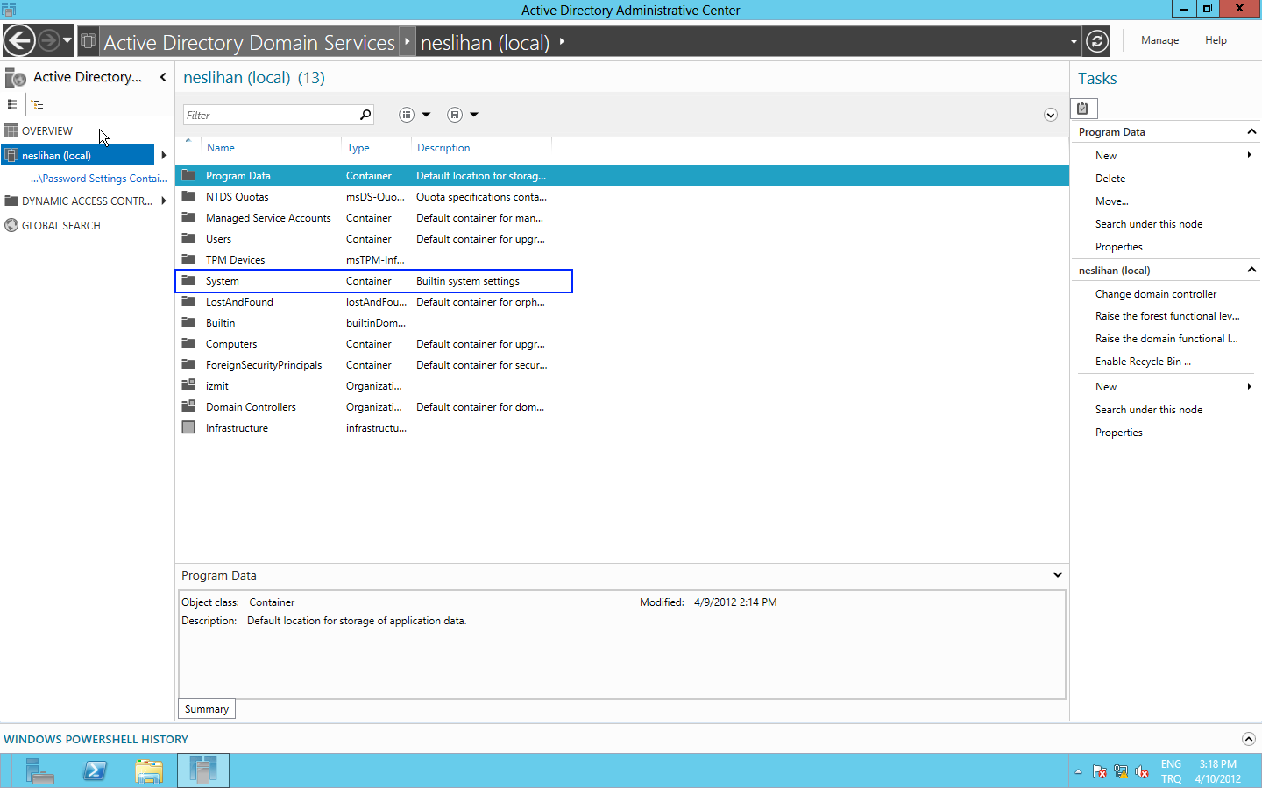Click Change domain controller task
This screenshot has width=1262, height=788.
pos(1156,293)
